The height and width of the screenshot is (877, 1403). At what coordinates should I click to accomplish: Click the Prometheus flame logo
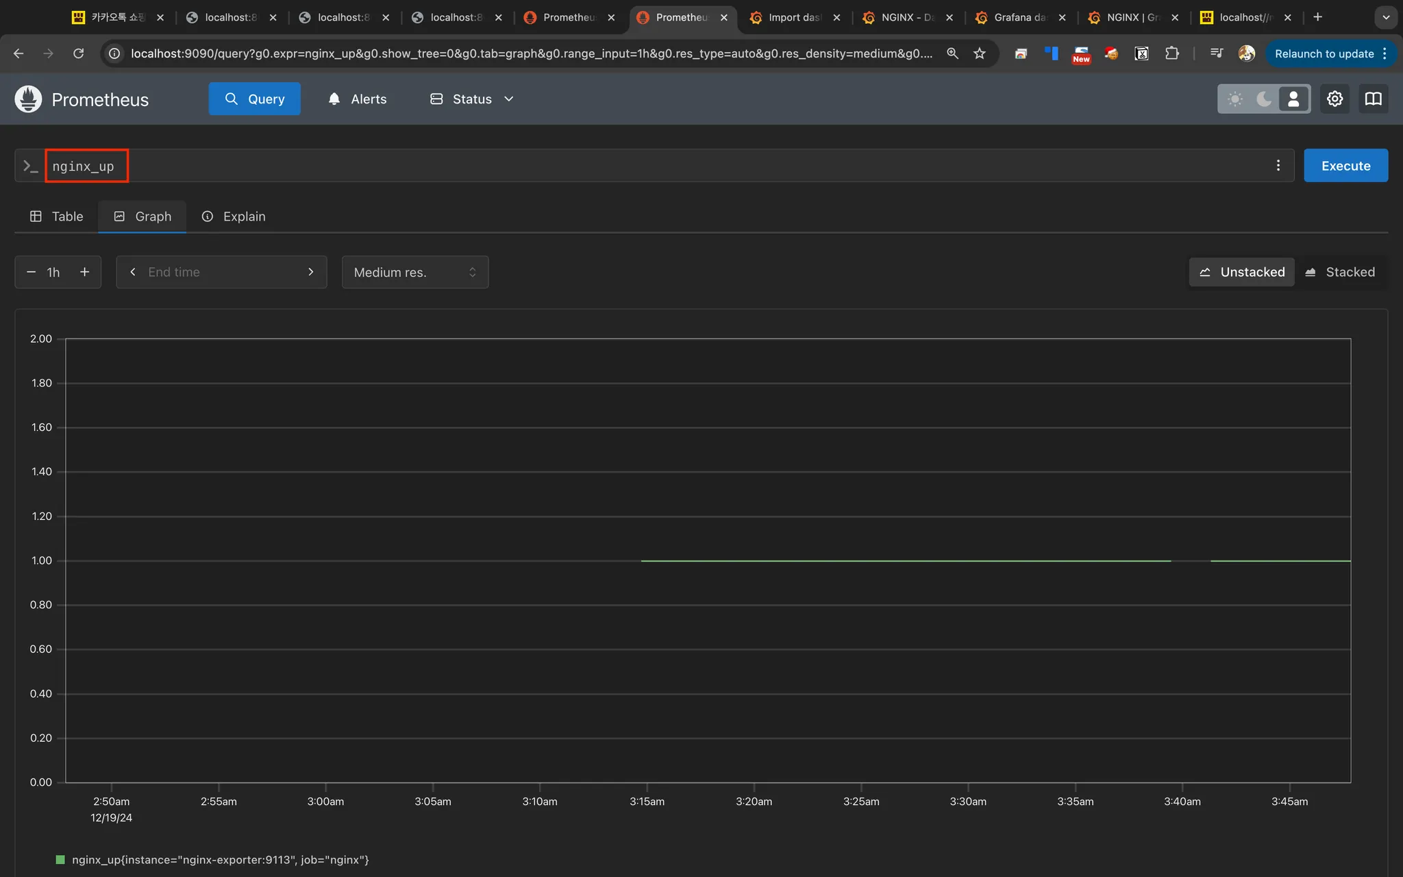28,99
